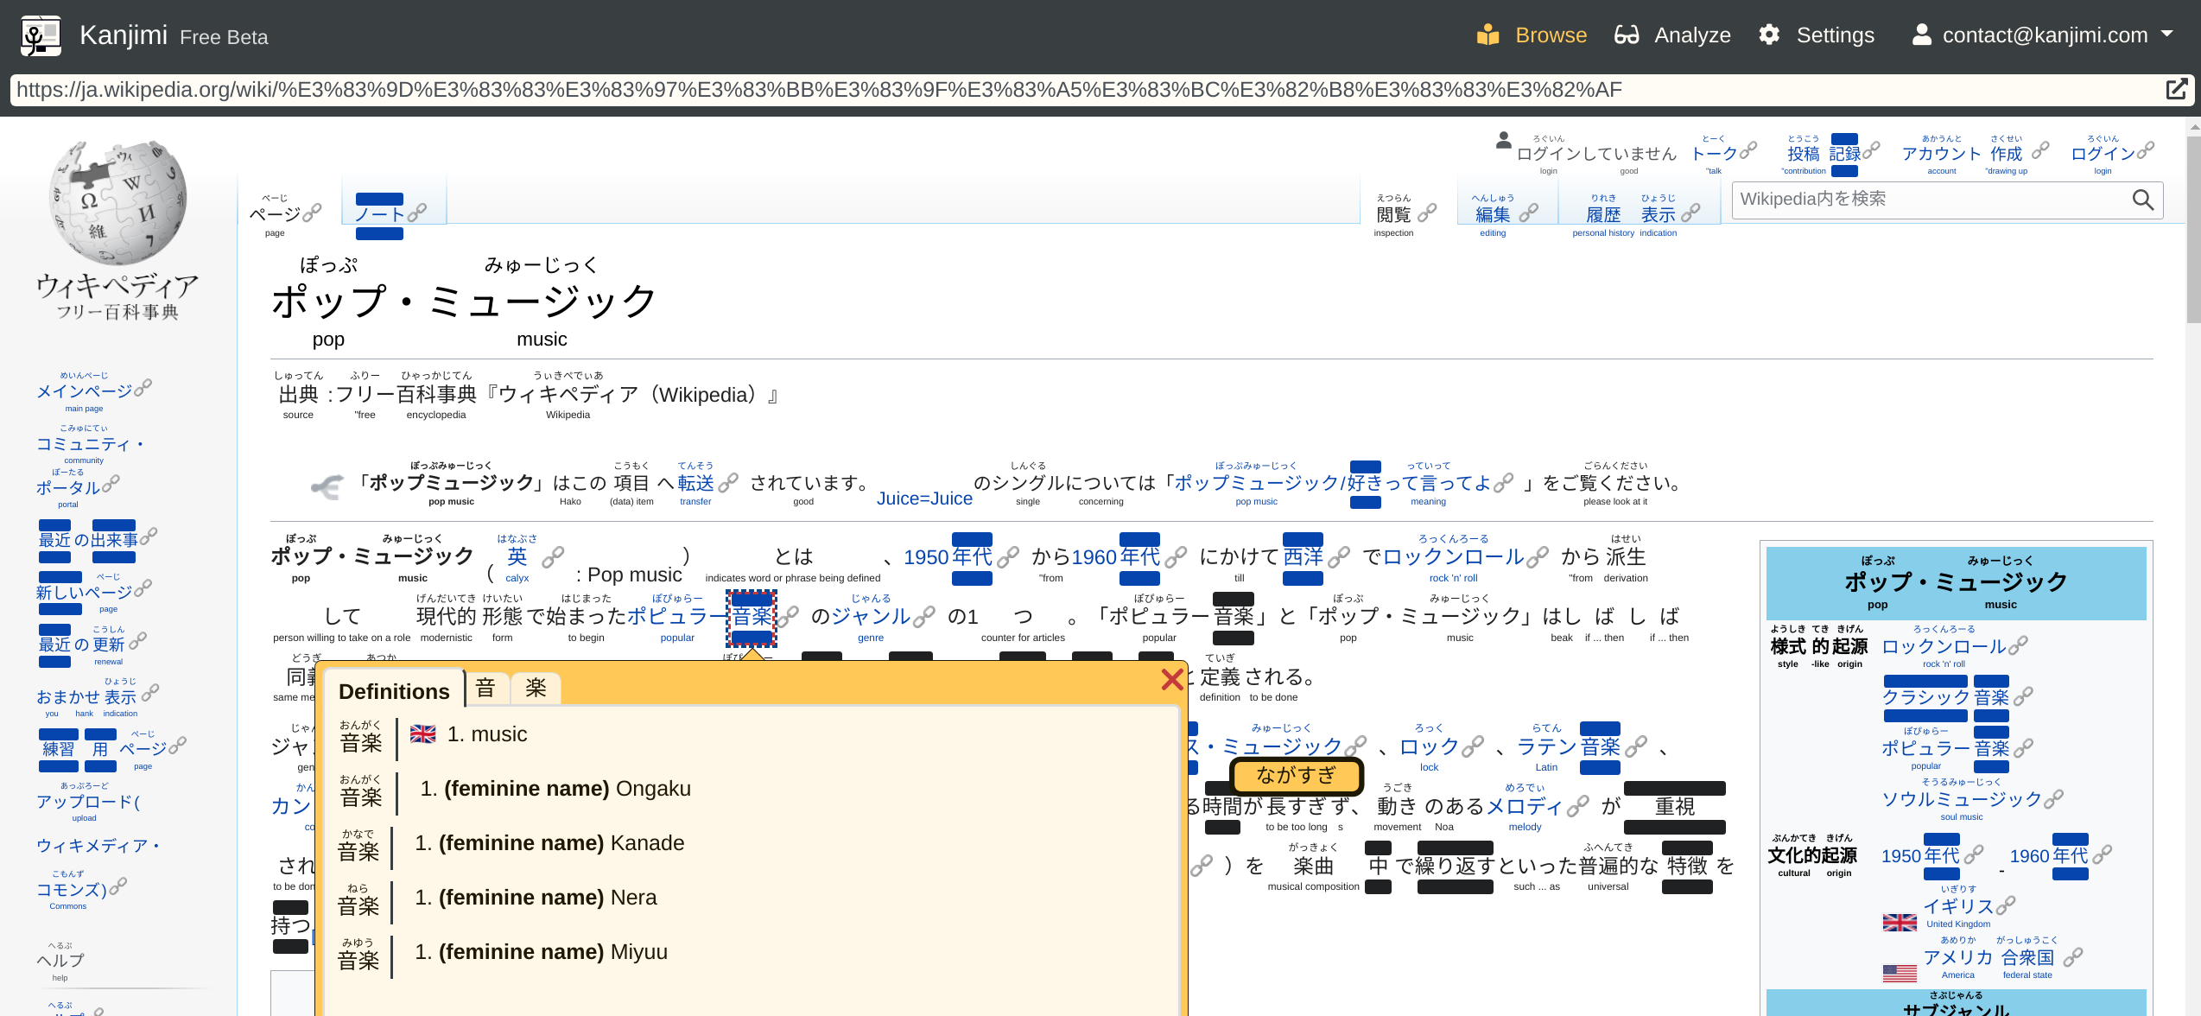
Task: Switch to the 音 kanji tab
Action: (x=485, y=689)
